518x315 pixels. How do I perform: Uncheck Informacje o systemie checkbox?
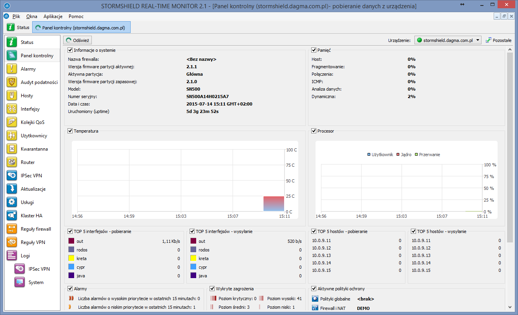tap(70, 50)
